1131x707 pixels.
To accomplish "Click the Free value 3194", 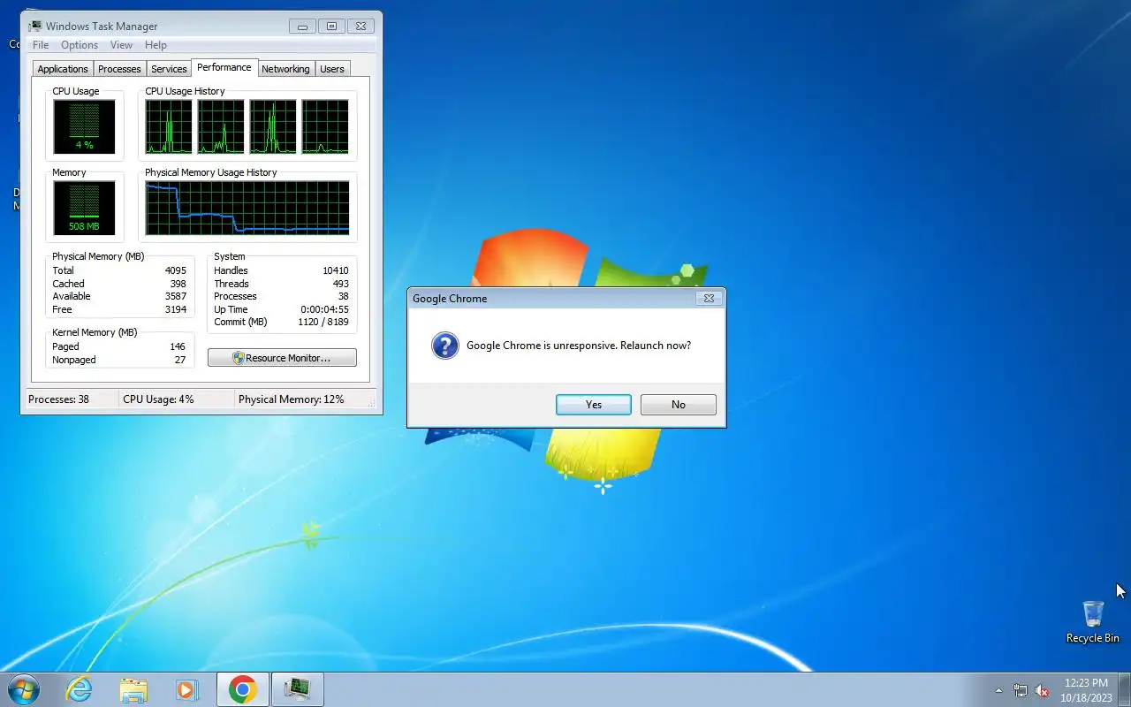I will (x=175, y=309).
